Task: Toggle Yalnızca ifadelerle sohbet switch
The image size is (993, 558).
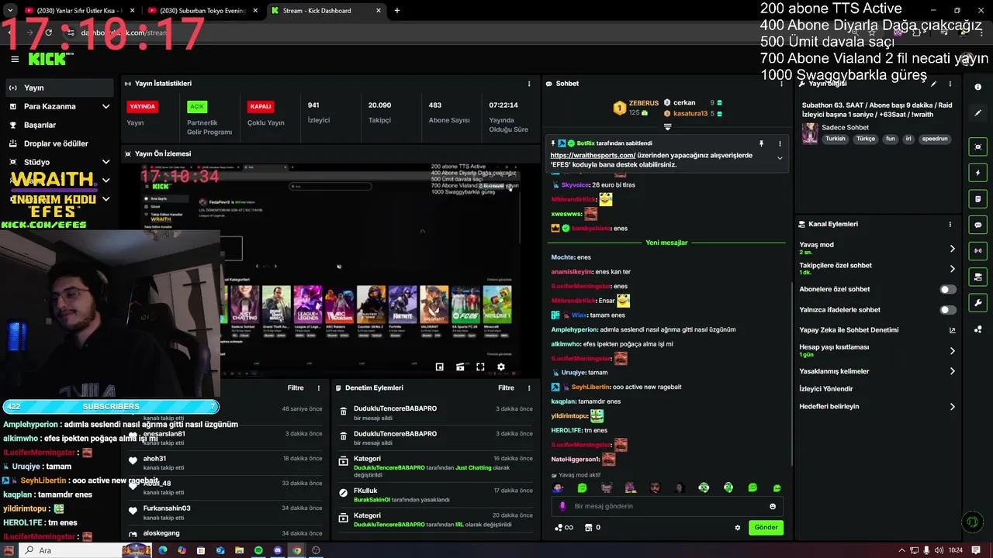Action: point(948,310)
